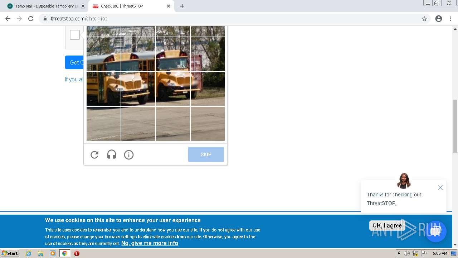
Task: Open media player taskbar icon
Action: click(x=53, y=253)
